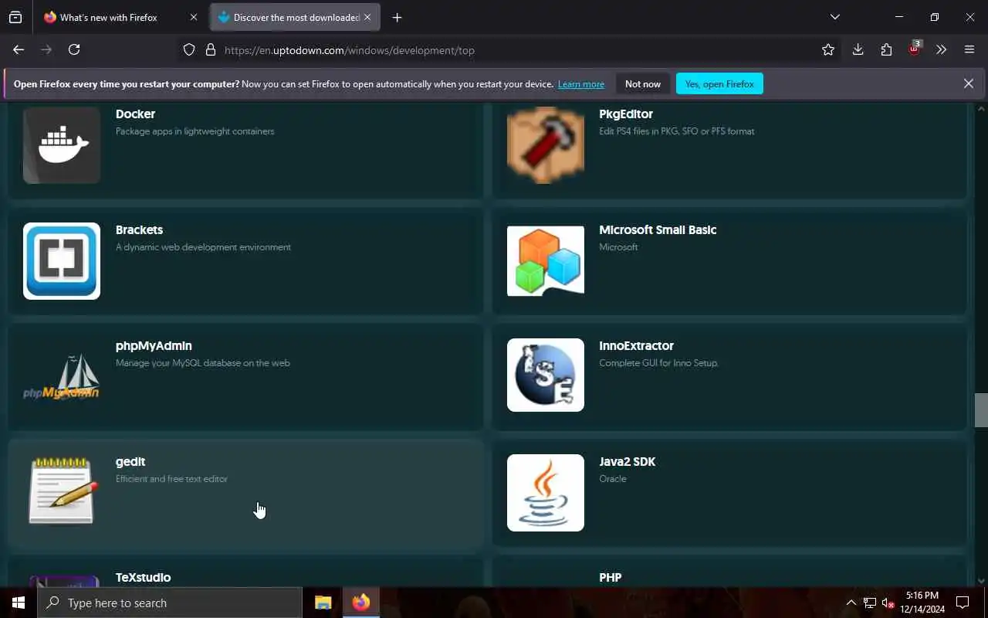View site security lock information

pos(210,50)
